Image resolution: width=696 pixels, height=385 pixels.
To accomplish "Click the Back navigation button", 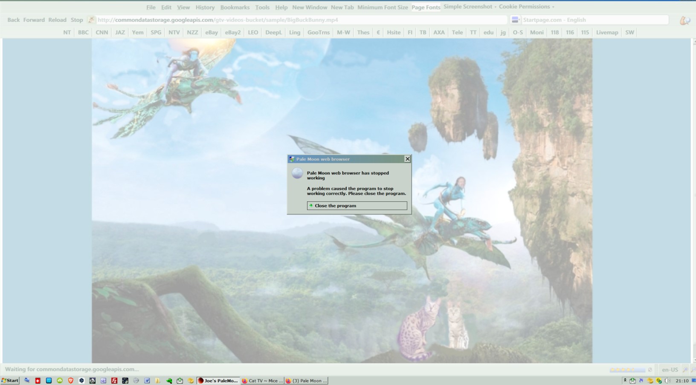I will click(14, 20).
